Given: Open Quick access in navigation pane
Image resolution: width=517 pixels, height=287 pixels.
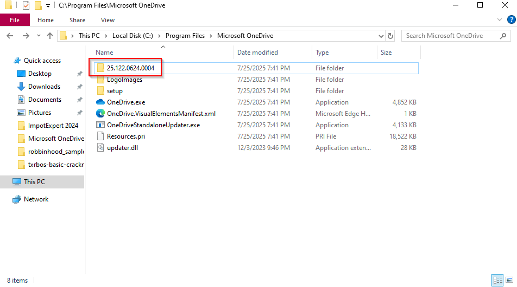Looking at the screenshot, I should point(42,61).
